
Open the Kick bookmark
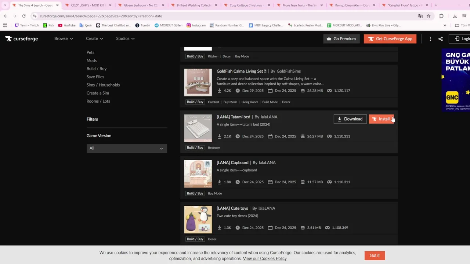point(48,25)
